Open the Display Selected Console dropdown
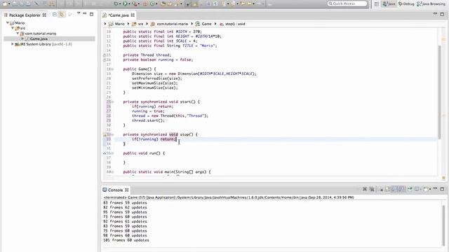The height and width of the screenshot is (252, 449). [421, 190]
